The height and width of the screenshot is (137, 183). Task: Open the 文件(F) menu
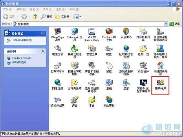point(8,9)
